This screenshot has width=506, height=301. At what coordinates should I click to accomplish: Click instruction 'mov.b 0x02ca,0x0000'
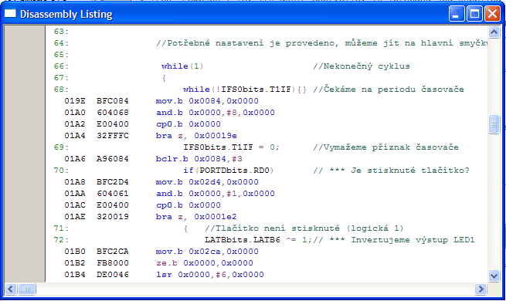pos(207,252)
